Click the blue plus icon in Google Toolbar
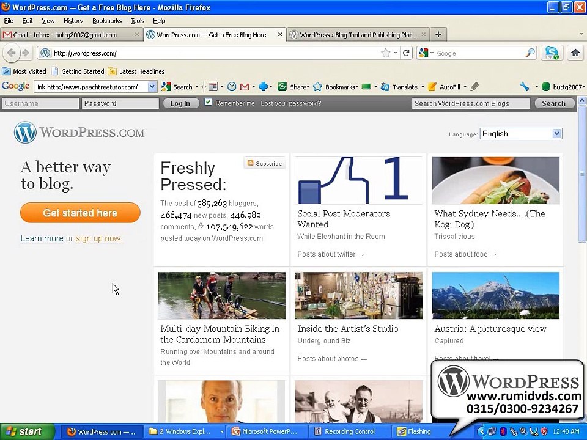The image size is (587, 440). [x=263, y=87]
